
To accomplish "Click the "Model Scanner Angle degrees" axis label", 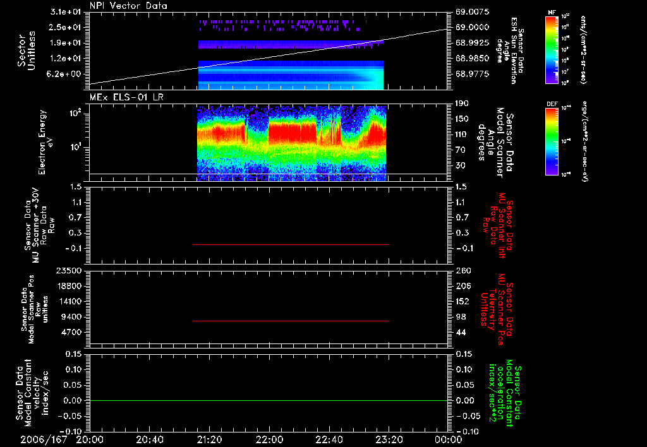I will (496, 143).
